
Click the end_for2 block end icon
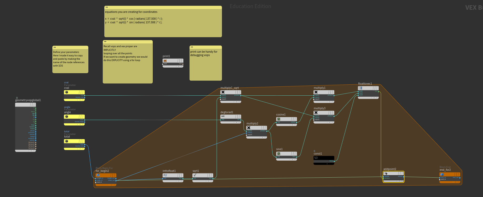[x=442, y=174]
